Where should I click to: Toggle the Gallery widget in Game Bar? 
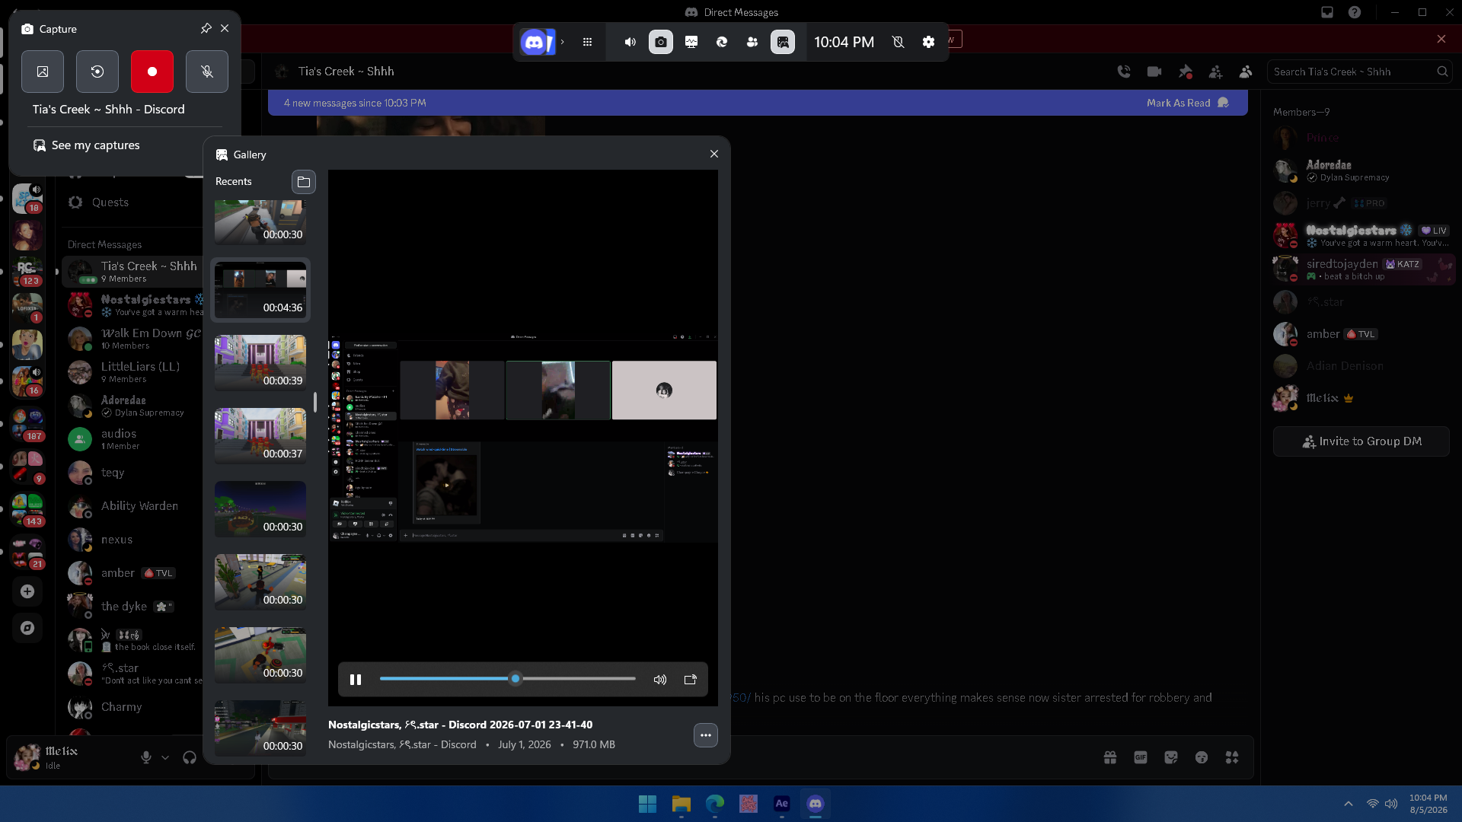tap(783, 42)
